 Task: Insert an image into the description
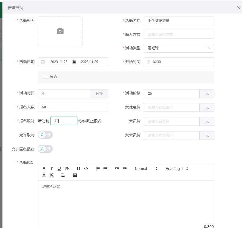(75, 175)
